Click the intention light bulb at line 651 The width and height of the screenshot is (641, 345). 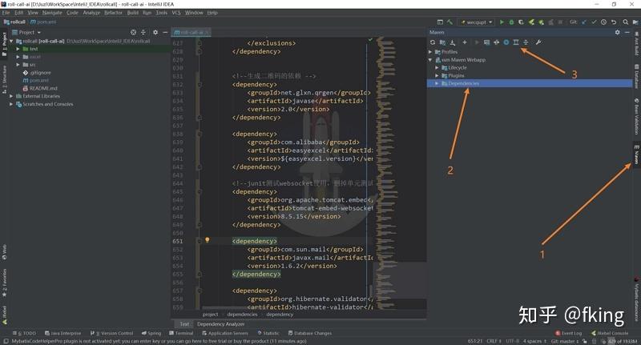pyautogui.click(x=208, y=240)
